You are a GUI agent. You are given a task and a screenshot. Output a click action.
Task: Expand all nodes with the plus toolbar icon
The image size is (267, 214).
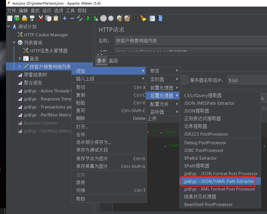tap(64, 18)
